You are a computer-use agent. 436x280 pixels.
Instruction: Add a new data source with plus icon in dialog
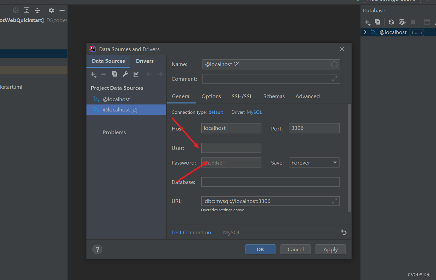(93, 74)
